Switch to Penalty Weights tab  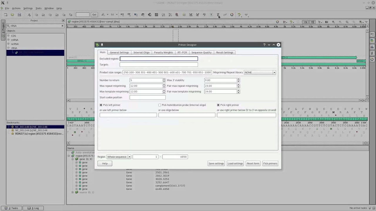tap(163, 52)
